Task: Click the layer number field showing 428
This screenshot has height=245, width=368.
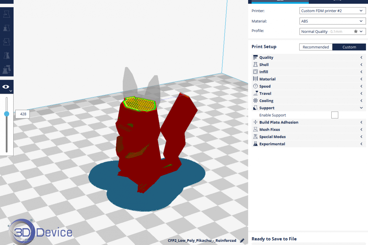Action: pyautogui.click(x=23, y=114)
